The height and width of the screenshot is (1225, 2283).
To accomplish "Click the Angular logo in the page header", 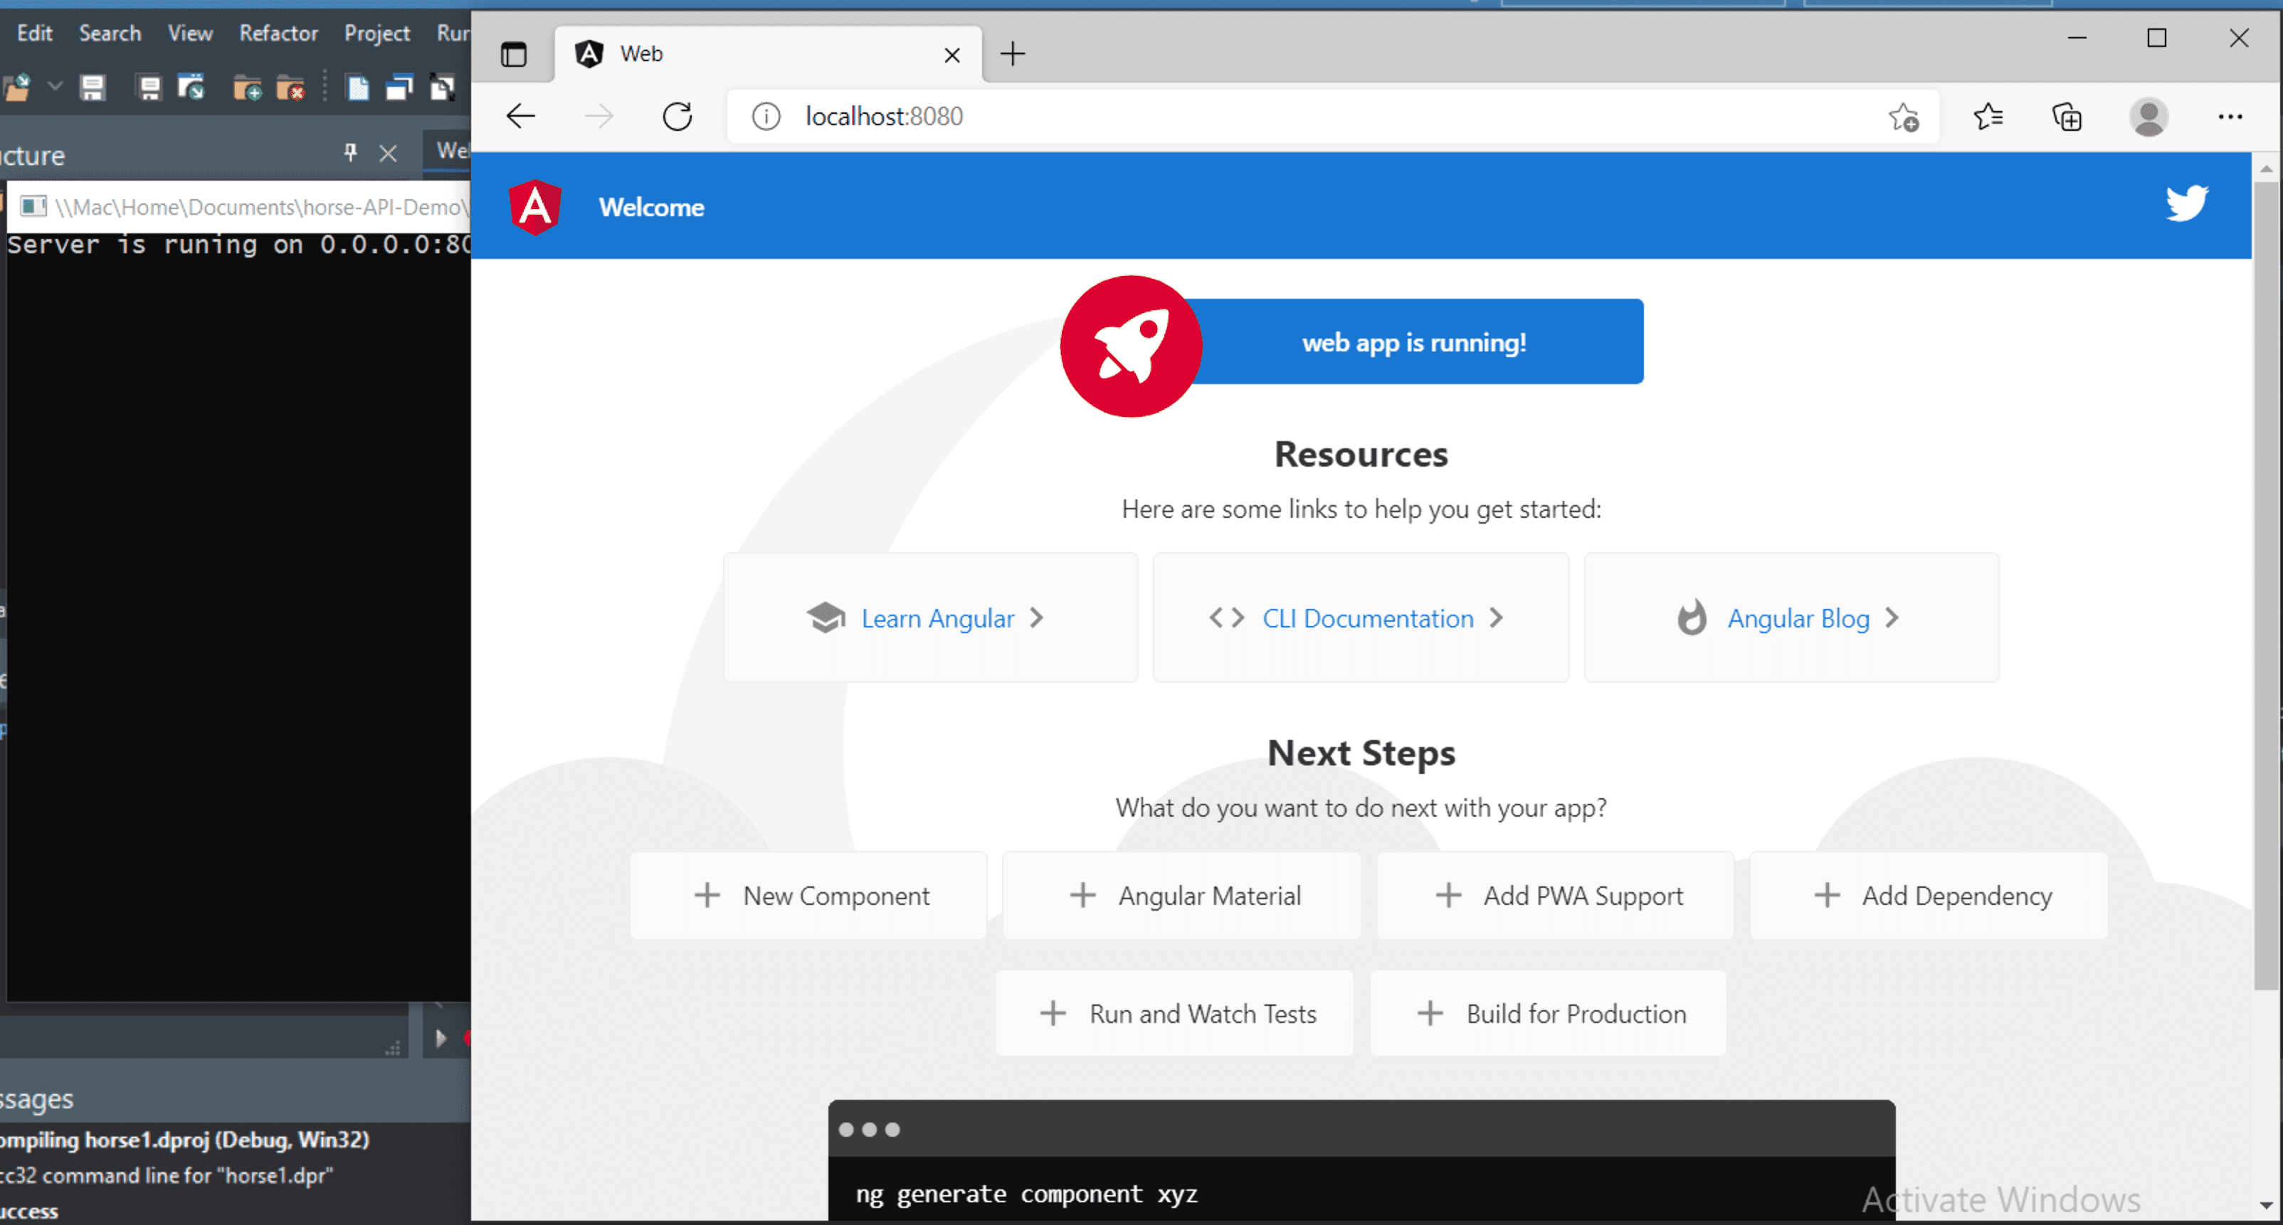I will point(535,207).
